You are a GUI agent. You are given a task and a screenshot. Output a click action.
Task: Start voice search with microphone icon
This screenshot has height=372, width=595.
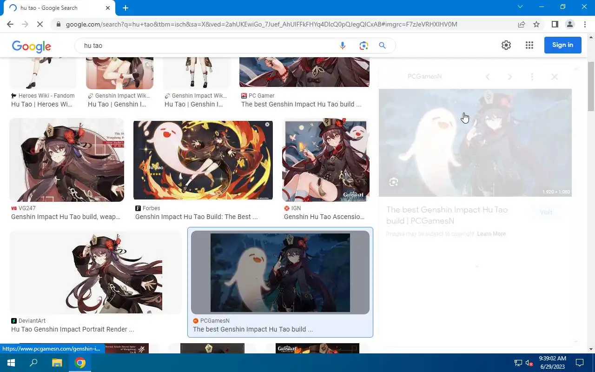[x=343, y=46]
